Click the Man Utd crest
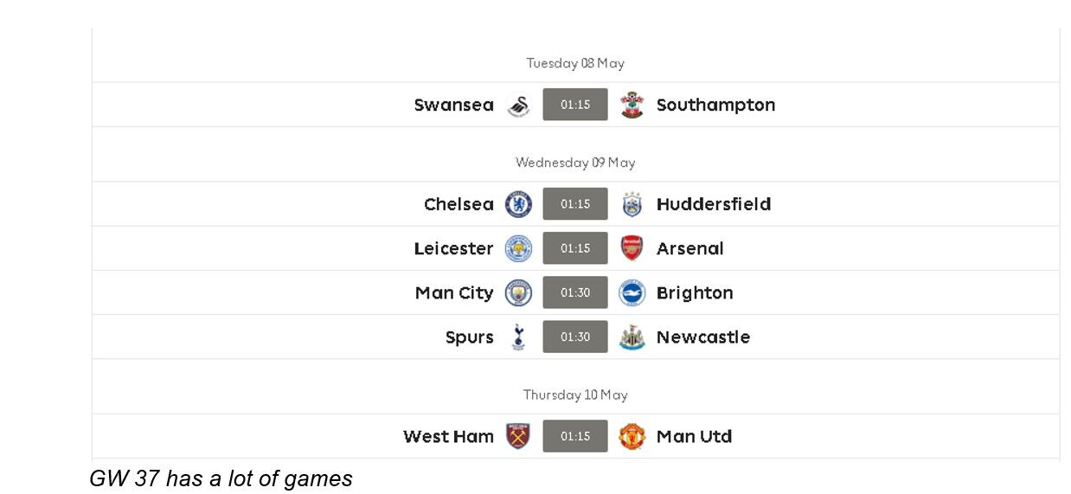This screenshot has width=1071, height=494. (x=632, y=436)
